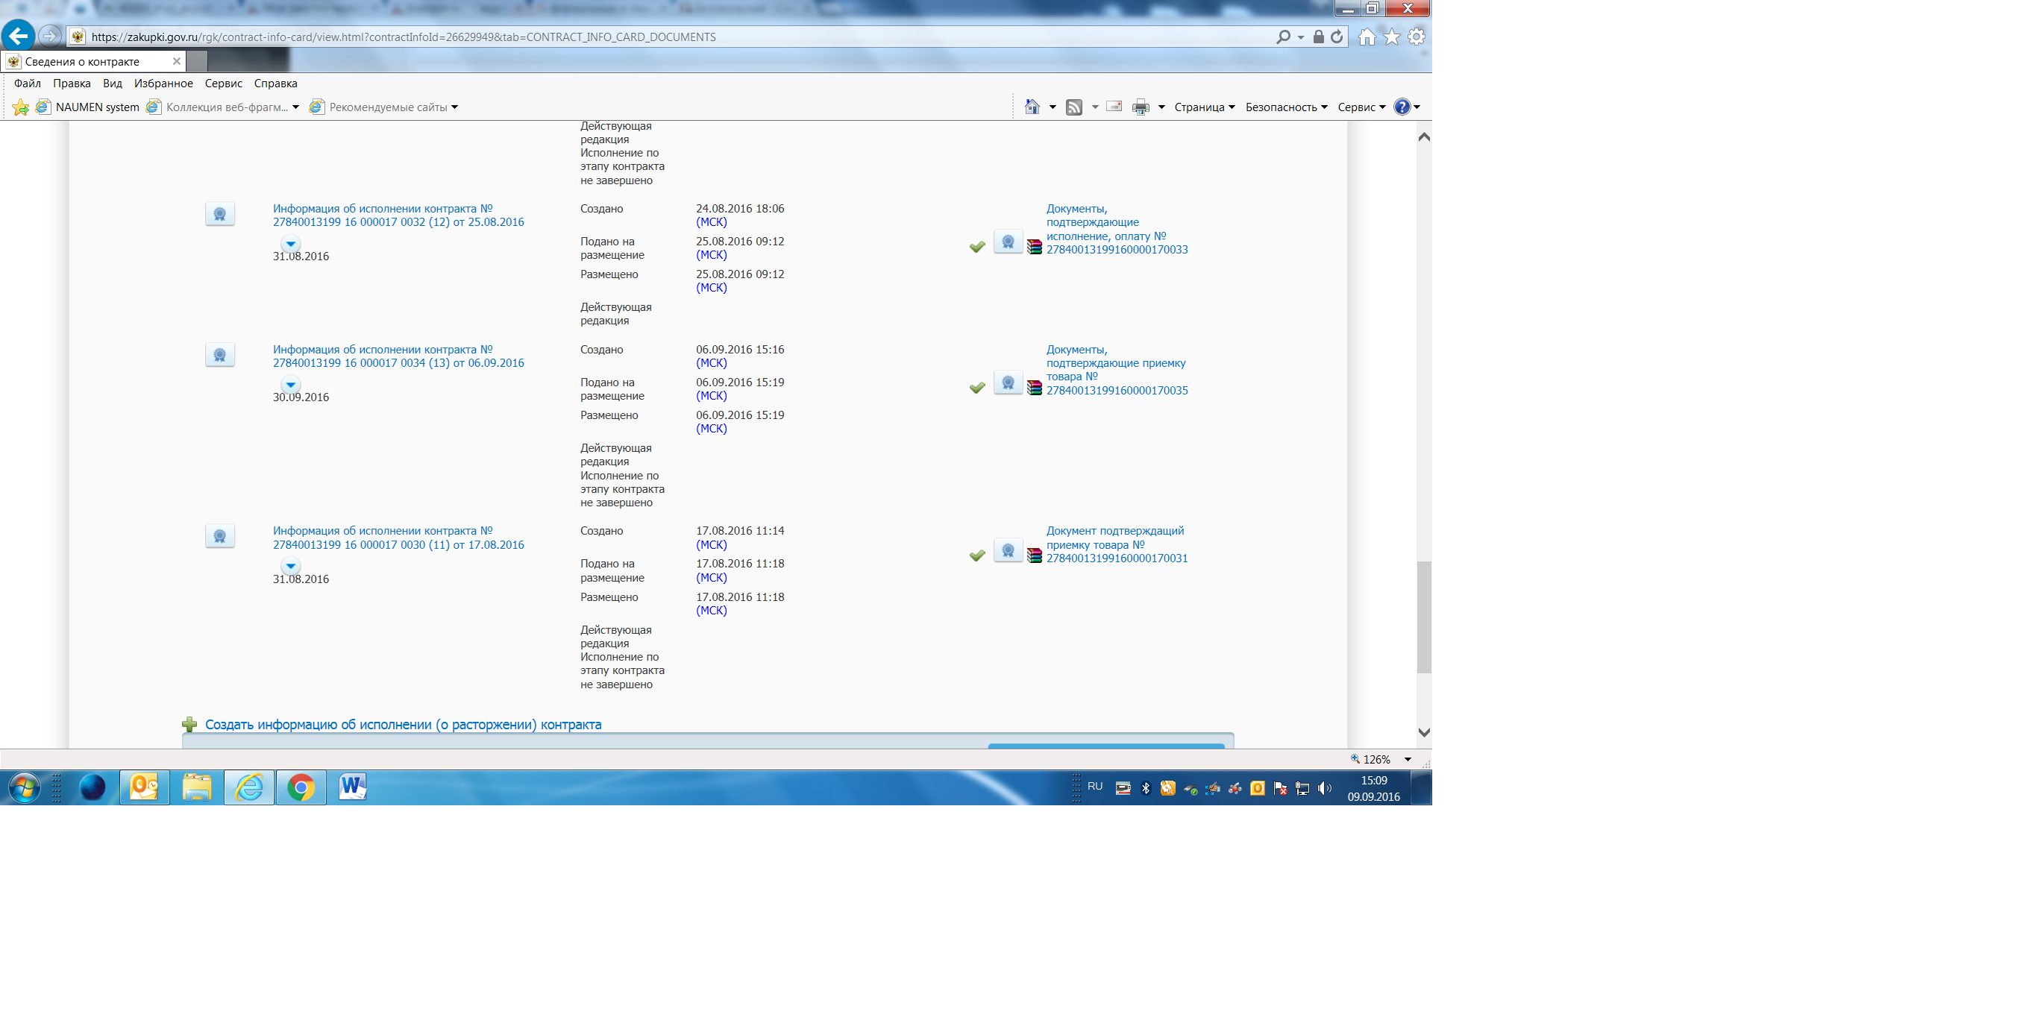This screenshot has width=2020, height=1026.
Task: Open Google Chrome from the taskbar
Action: pos(301,787)
